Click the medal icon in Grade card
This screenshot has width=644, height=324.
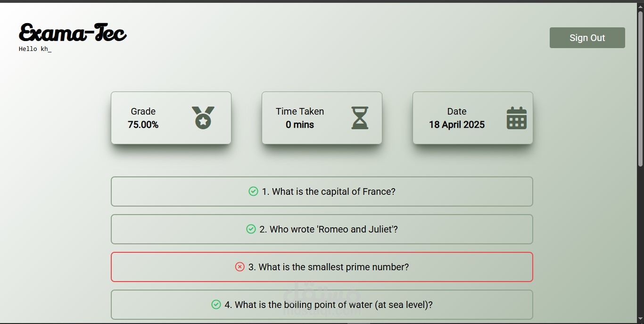tap(203, 117)
